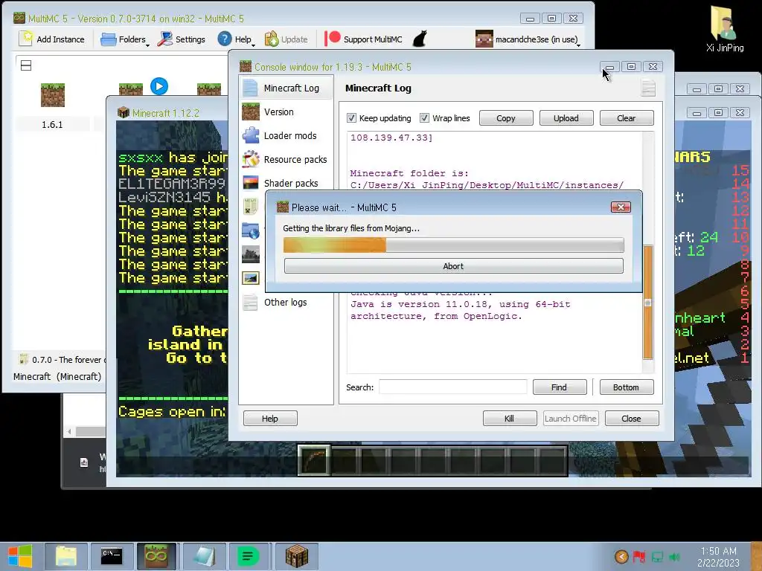This screenshot has width=762, height=571.
Task: Close the console window via Close button
Action: tap(632, 419)
